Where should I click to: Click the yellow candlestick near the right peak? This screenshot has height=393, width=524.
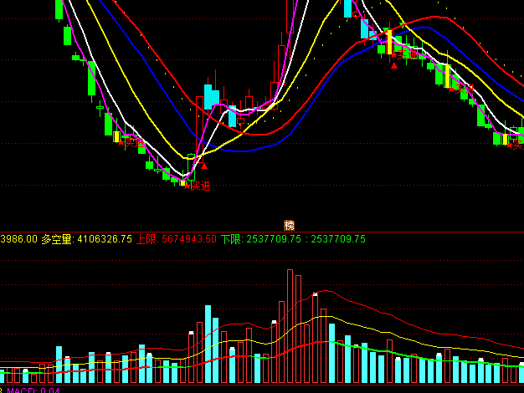(x=388, y=41)
